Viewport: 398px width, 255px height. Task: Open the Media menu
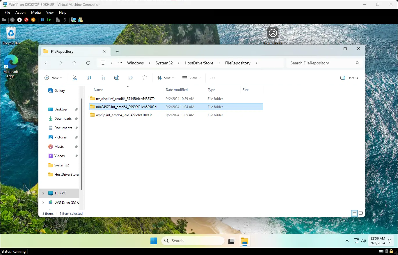point(36,13)
